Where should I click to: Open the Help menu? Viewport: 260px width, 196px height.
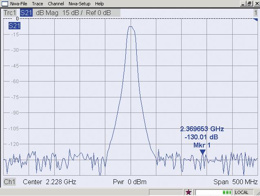point(99,4)
